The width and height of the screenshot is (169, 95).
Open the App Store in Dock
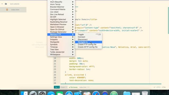pyautogui.click(x=69, y=93)
